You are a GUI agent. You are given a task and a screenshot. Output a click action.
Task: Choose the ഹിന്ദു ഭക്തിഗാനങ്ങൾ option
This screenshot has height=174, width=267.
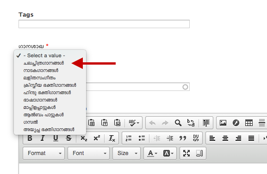coord(50,93)
